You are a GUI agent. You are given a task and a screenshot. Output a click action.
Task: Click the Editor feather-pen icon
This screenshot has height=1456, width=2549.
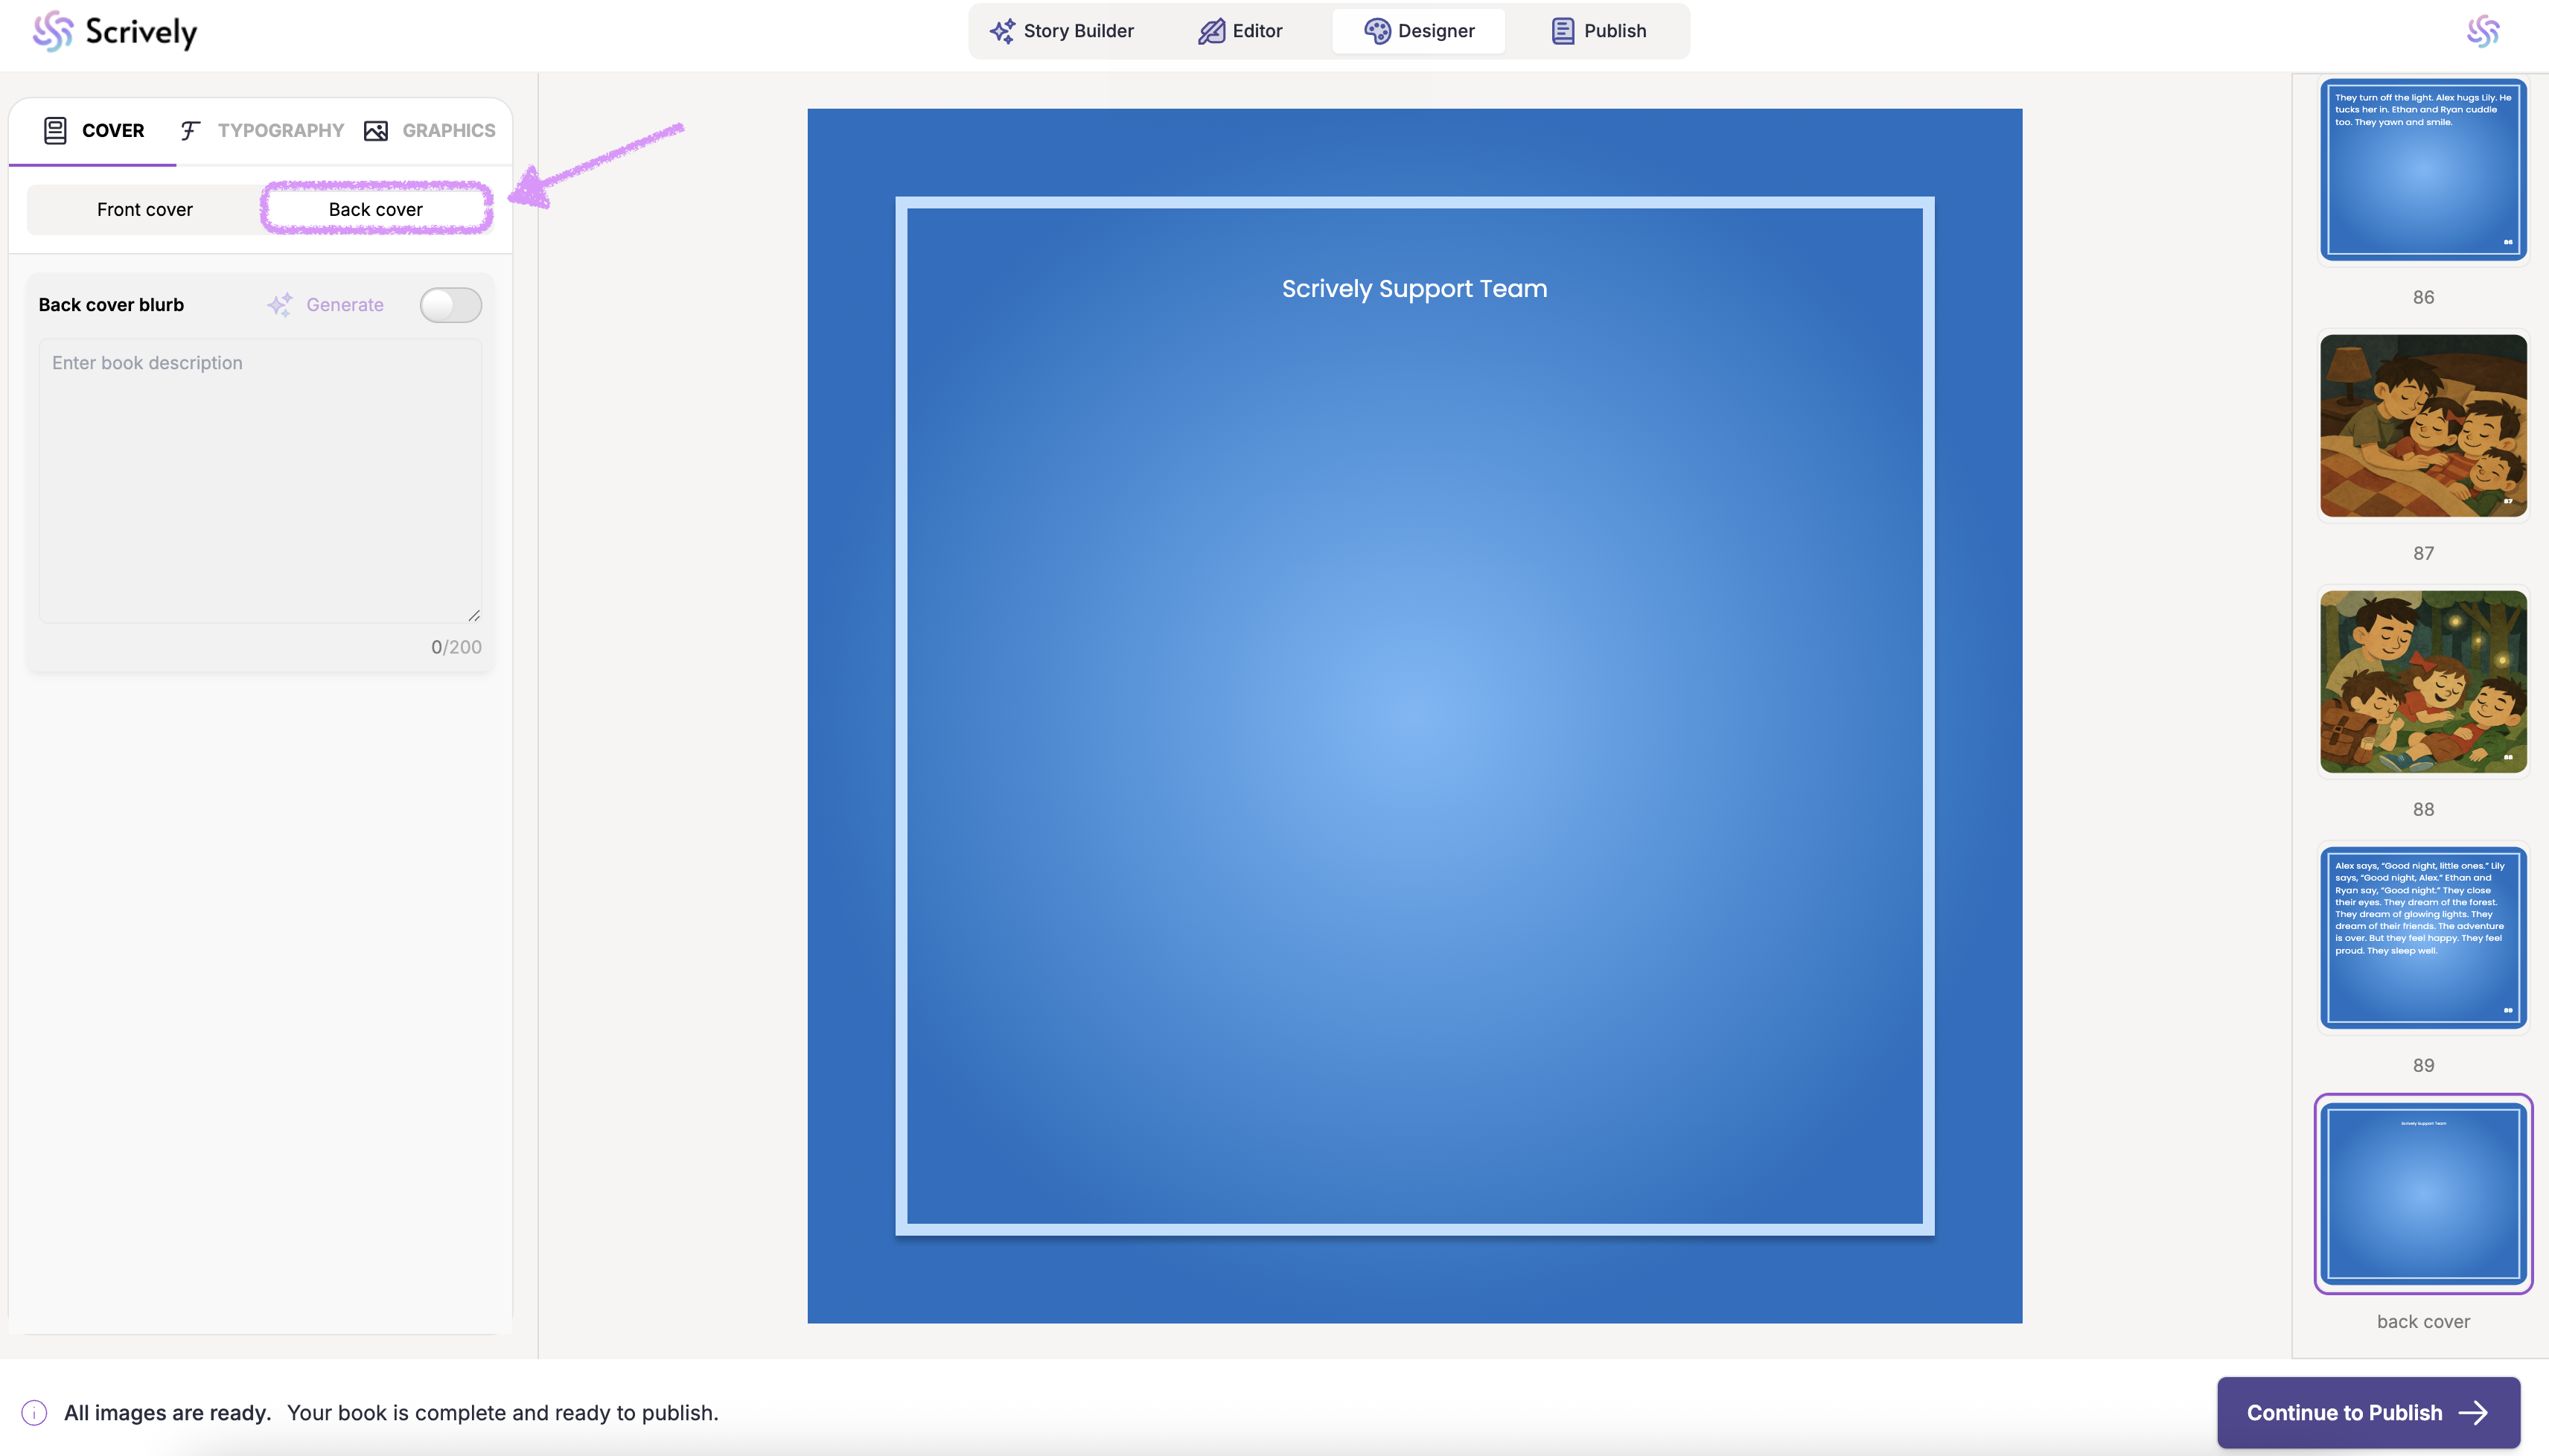click(x=1211, y=31)
